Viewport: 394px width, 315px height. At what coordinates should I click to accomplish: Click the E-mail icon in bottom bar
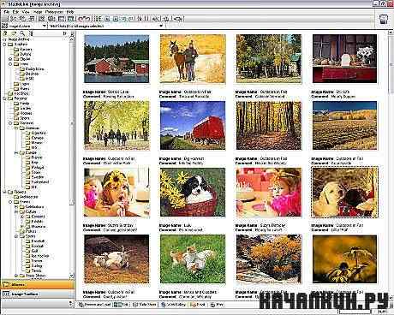(192, 305)
